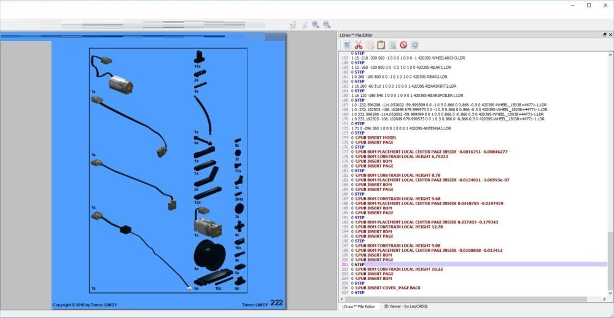The height and width of the screenshot is (318, 614).
Task: Close the LDraw File Editor panel
Action: tap(610, 35)
